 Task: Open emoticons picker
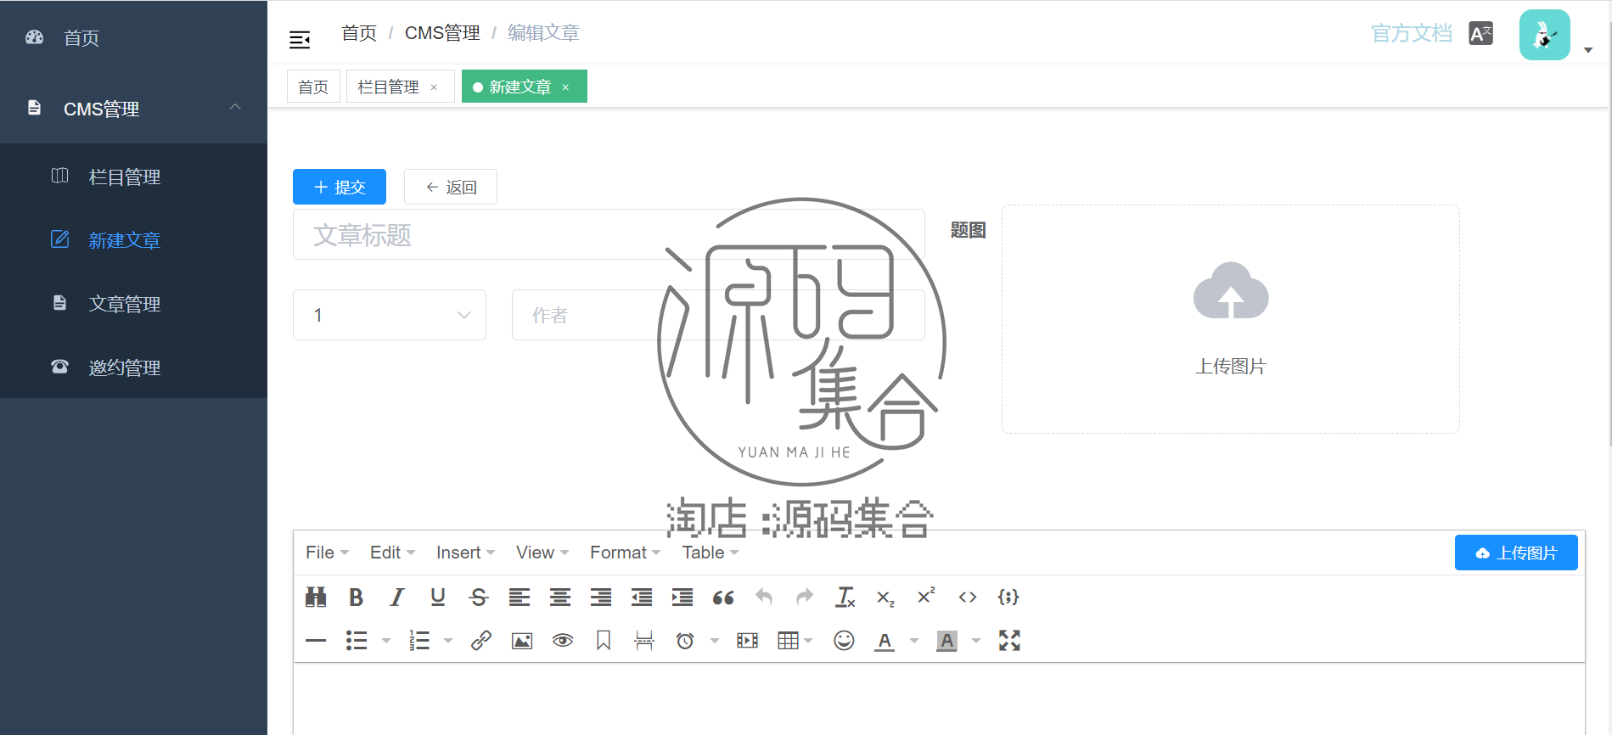844,641
